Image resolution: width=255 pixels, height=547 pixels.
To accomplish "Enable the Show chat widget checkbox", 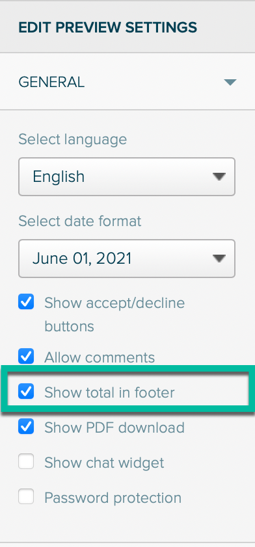I will point(26,461).
